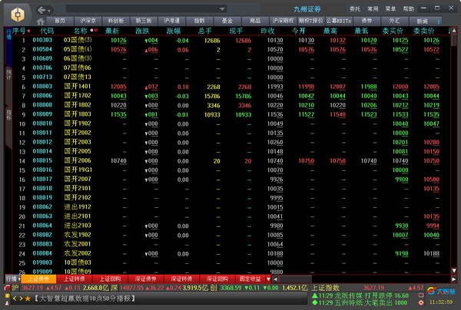Click the hexagonal app logo icon
The image size is (461, 310).
point(18,14)
